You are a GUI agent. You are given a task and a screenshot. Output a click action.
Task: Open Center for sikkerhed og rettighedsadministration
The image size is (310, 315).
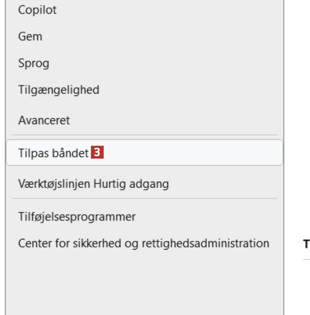pyautogui.click(x=144, y=243)
